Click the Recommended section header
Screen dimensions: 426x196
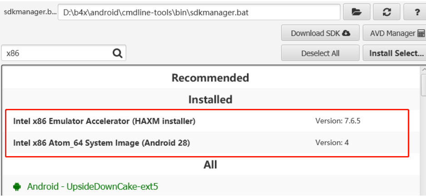tap(210, 78)
